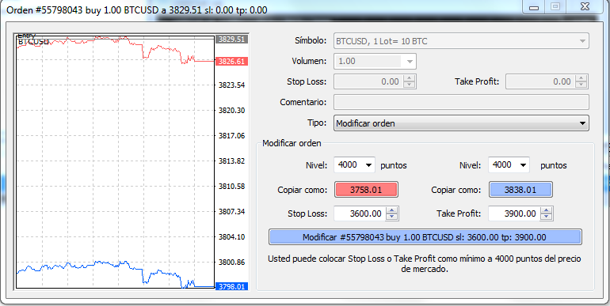Image resolution: width=610 pixels, height=306 pixels.
Task: Click the 3829.51 entry price label on chart
Action: point(231,40)
